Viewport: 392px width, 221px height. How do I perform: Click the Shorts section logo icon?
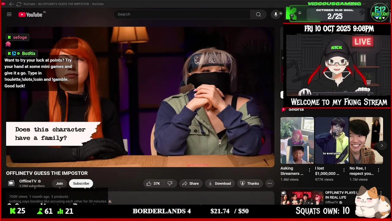click(x=284, y=109)
